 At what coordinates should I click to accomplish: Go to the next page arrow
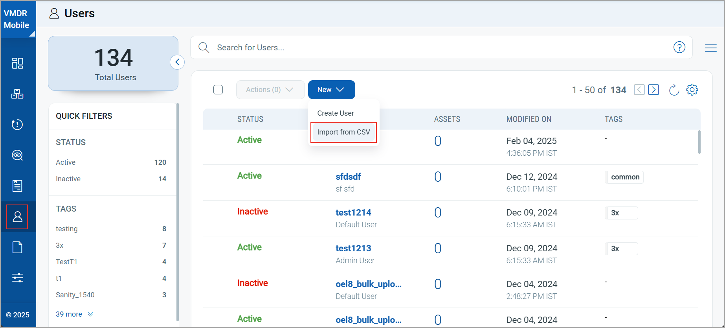click(x=653, y=90)
